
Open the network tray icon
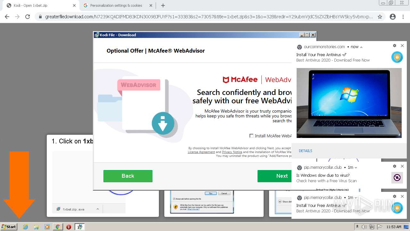[x=372, y=227]
